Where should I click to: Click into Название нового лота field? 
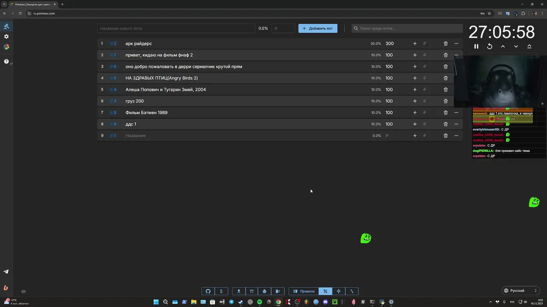point(176,29)
